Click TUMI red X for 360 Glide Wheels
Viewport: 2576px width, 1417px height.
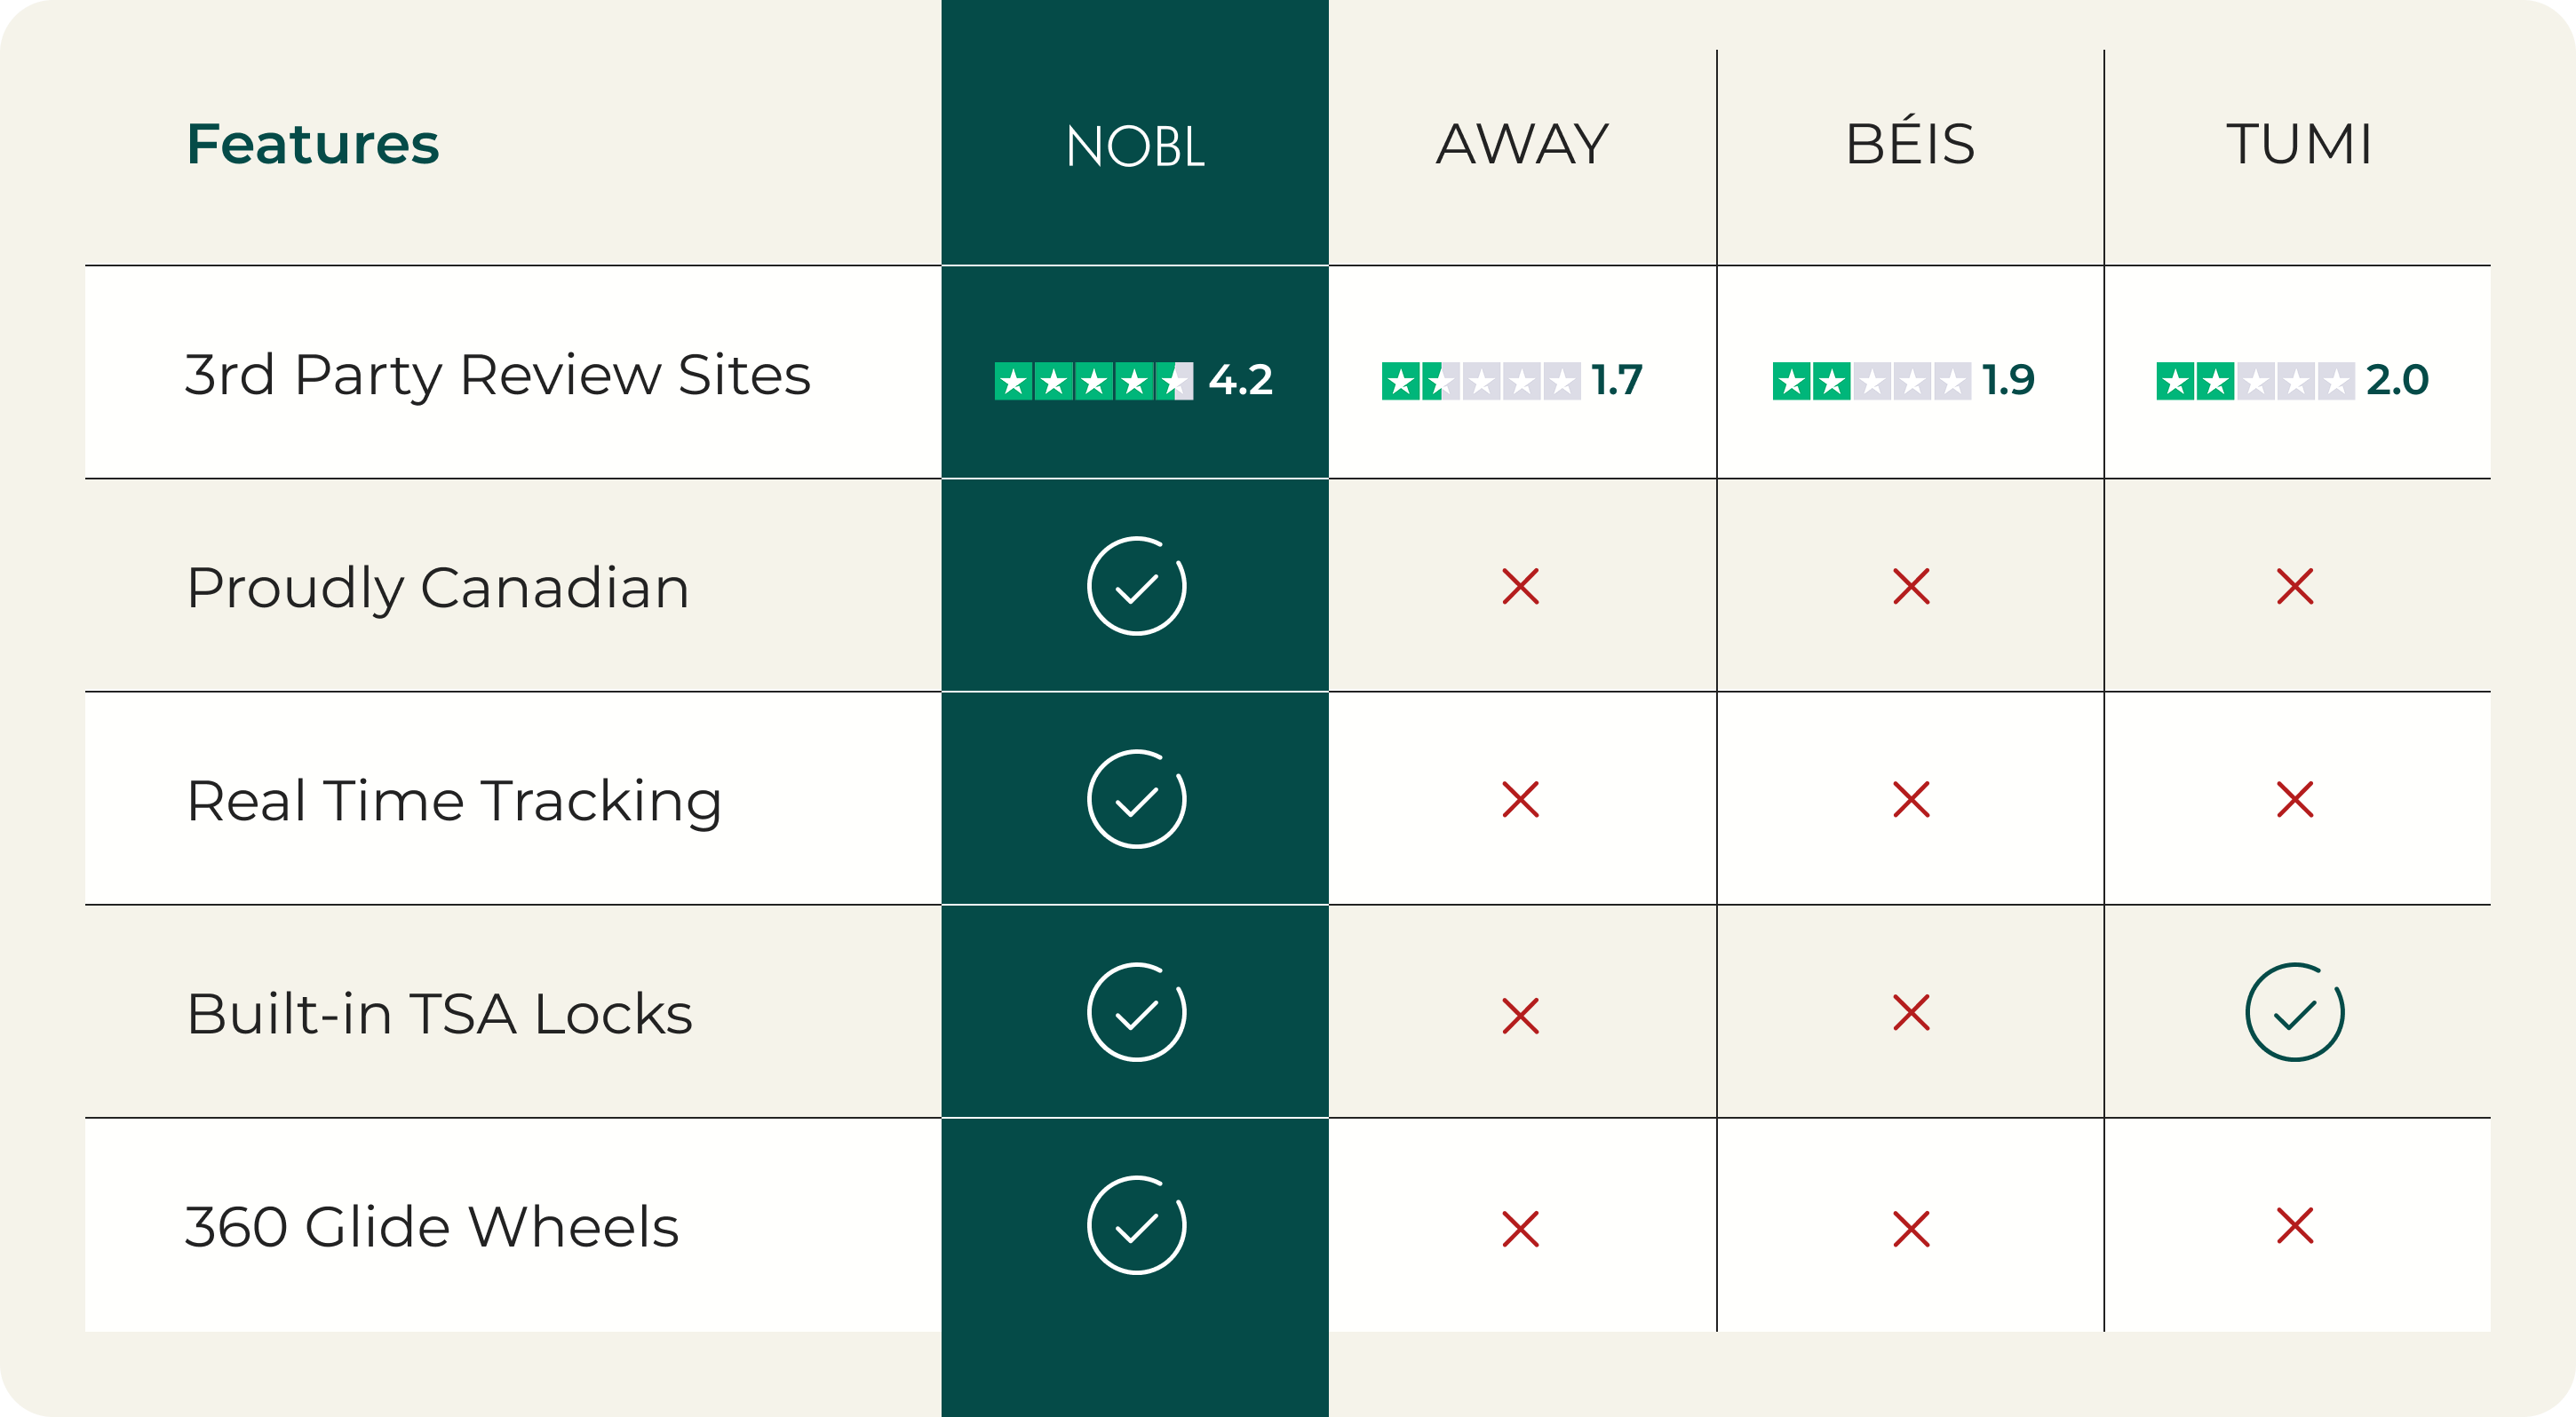click(x=2294, y=1225)
